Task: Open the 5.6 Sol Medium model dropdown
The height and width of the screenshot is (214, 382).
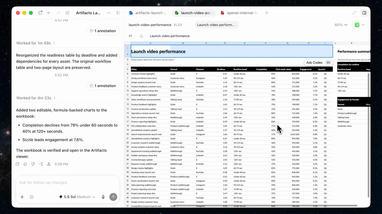Action: click(x=77, y=197)
